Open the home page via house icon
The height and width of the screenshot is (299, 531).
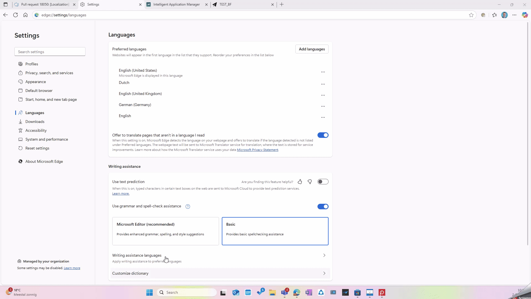coord(25,15)
